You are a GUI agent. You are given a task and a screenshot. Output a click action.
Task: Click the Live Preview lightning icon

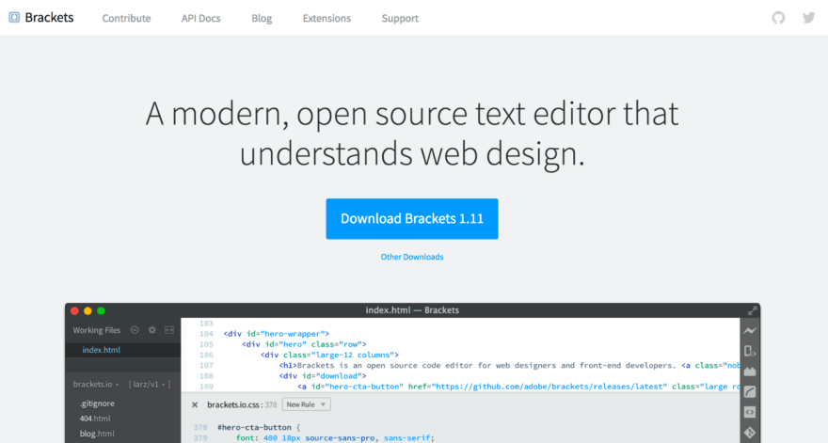click(749, 331)
